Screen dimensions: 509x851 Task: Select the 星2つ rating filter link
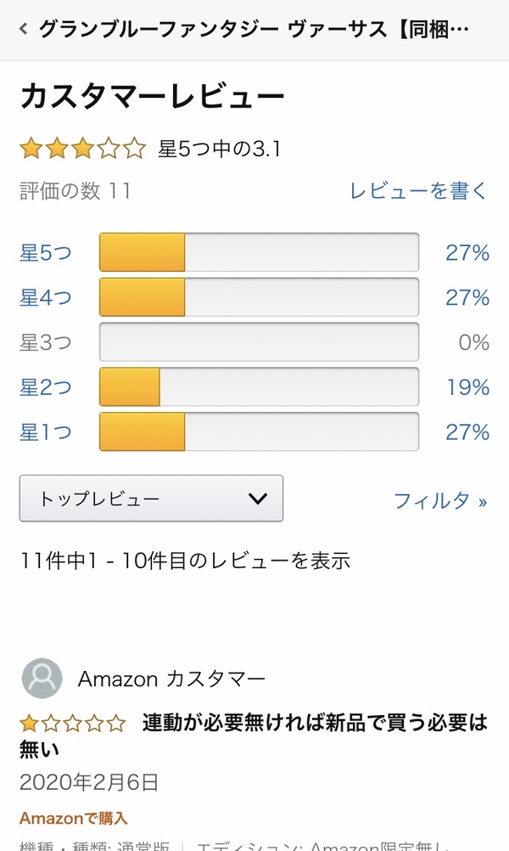(46, 387)
